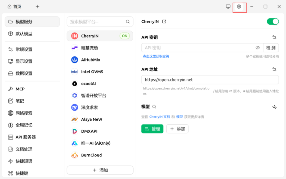Open the blue 模型 details link
Screen dimensions: 286x179
coord(180,117)
